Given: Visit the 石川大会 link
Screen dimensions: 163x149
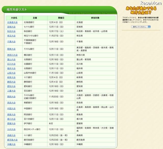Looking at the screenshot, I should (11, 64).
